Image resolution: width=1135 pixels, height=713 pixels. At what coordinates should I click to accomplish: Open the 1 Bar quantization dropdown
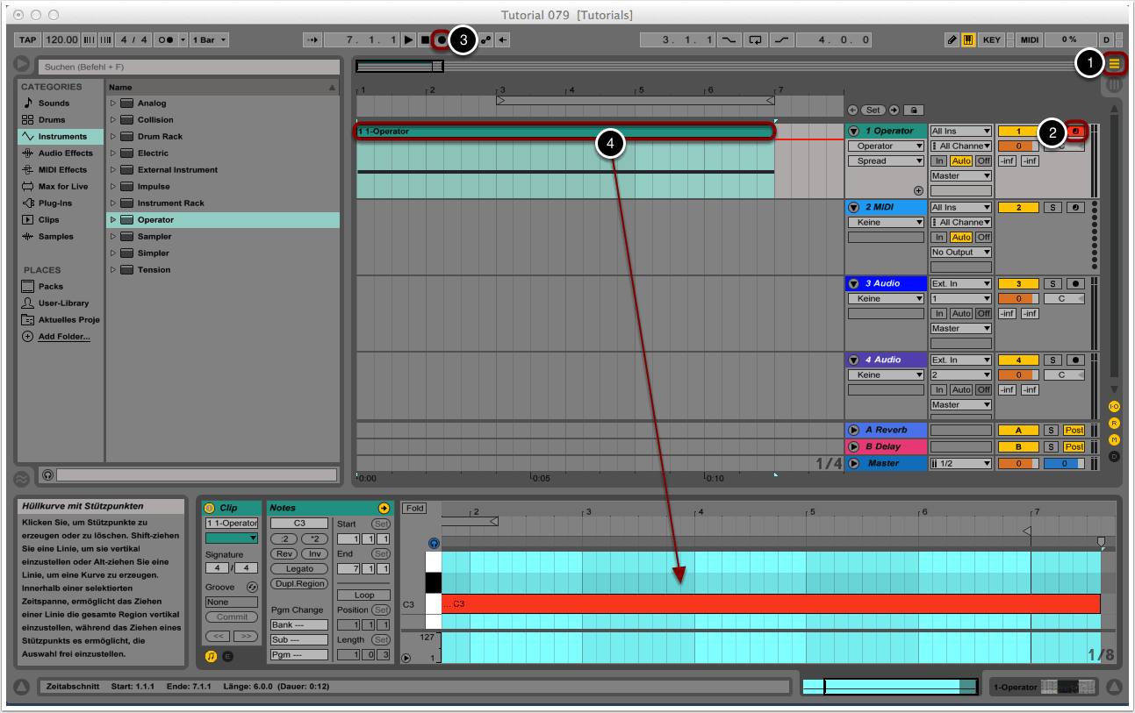point(210,40)
